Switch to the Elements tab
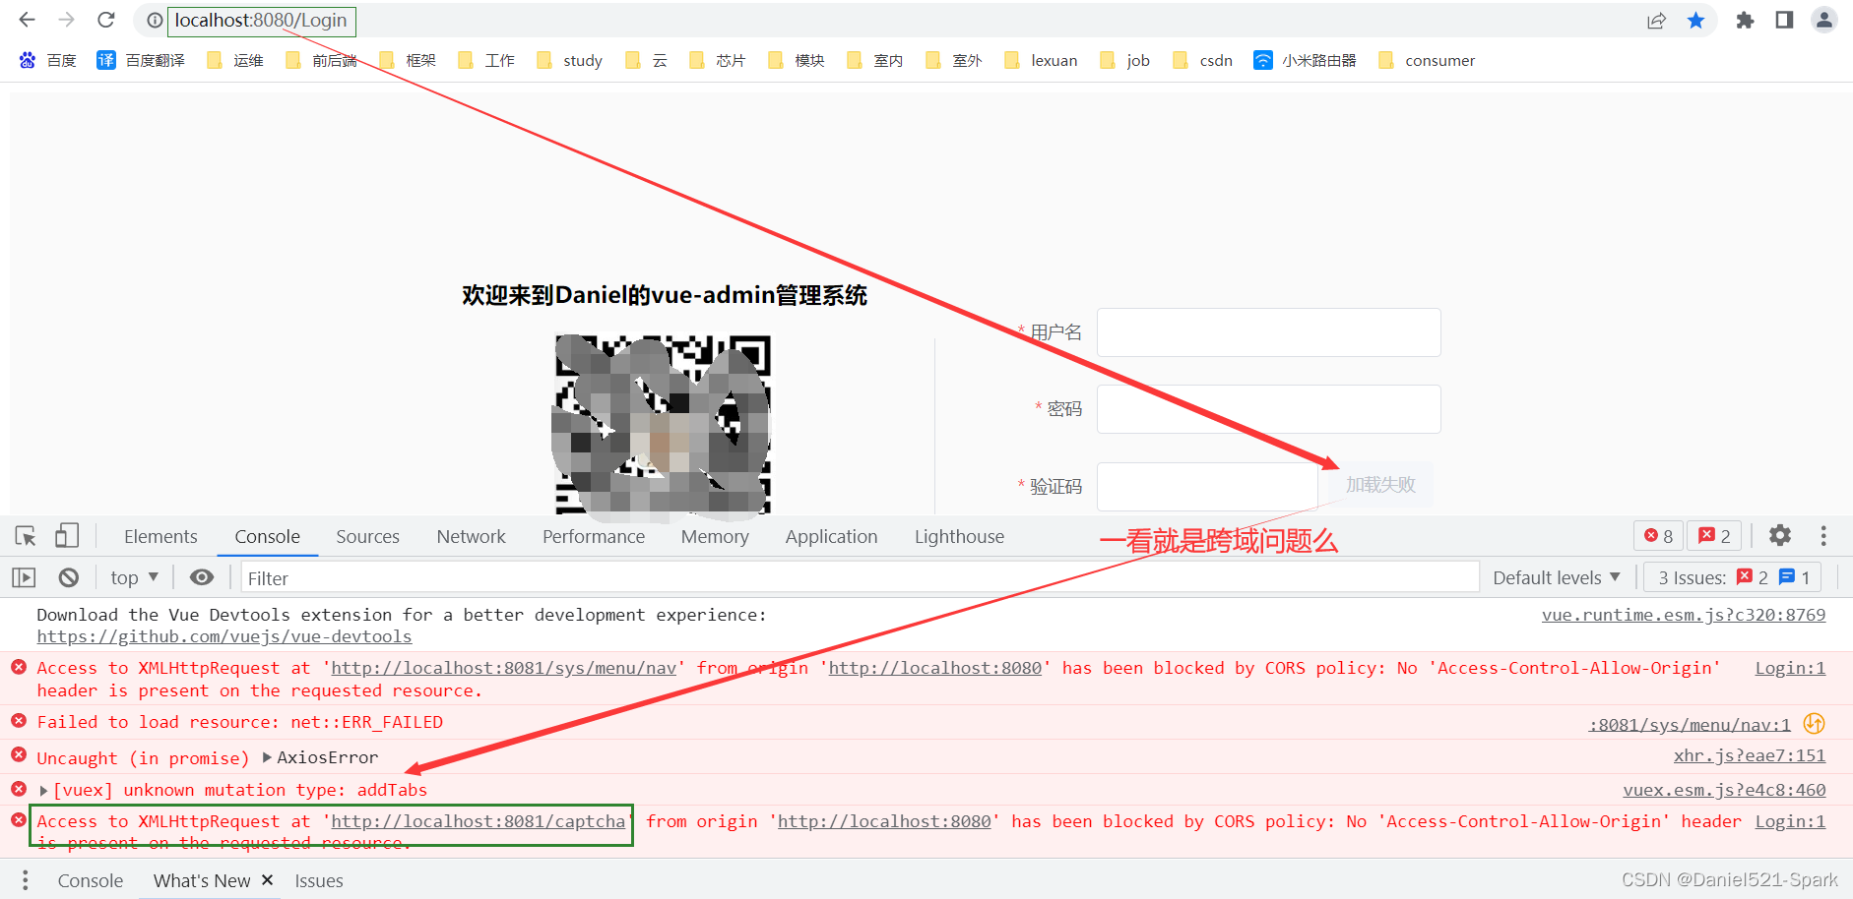 (160, 537)
